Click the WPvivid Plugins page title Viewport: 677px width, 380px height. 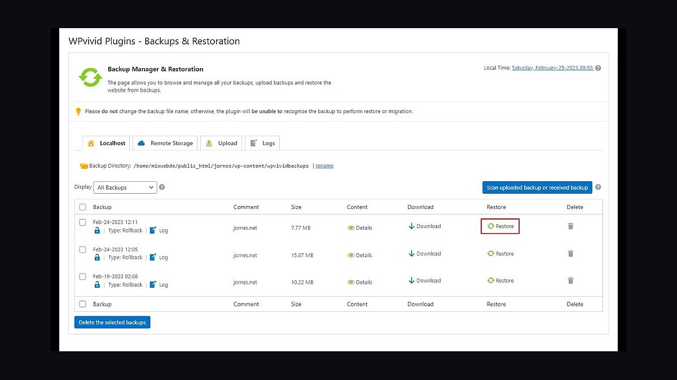154,41
